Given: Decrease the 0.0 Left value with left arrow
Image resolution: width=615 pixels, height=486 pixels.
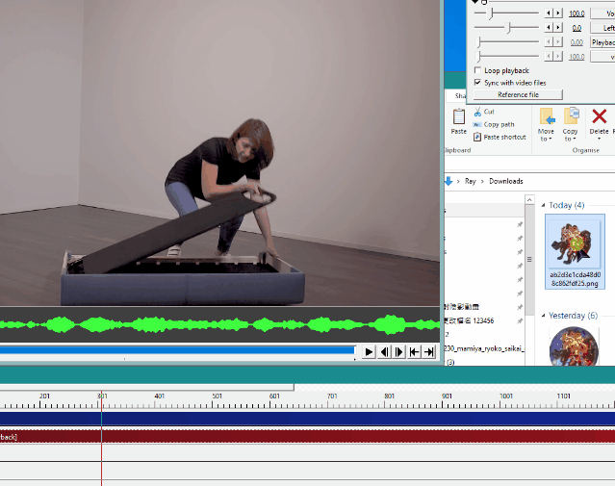Looking at the screenshot, I should click(549, 28).
